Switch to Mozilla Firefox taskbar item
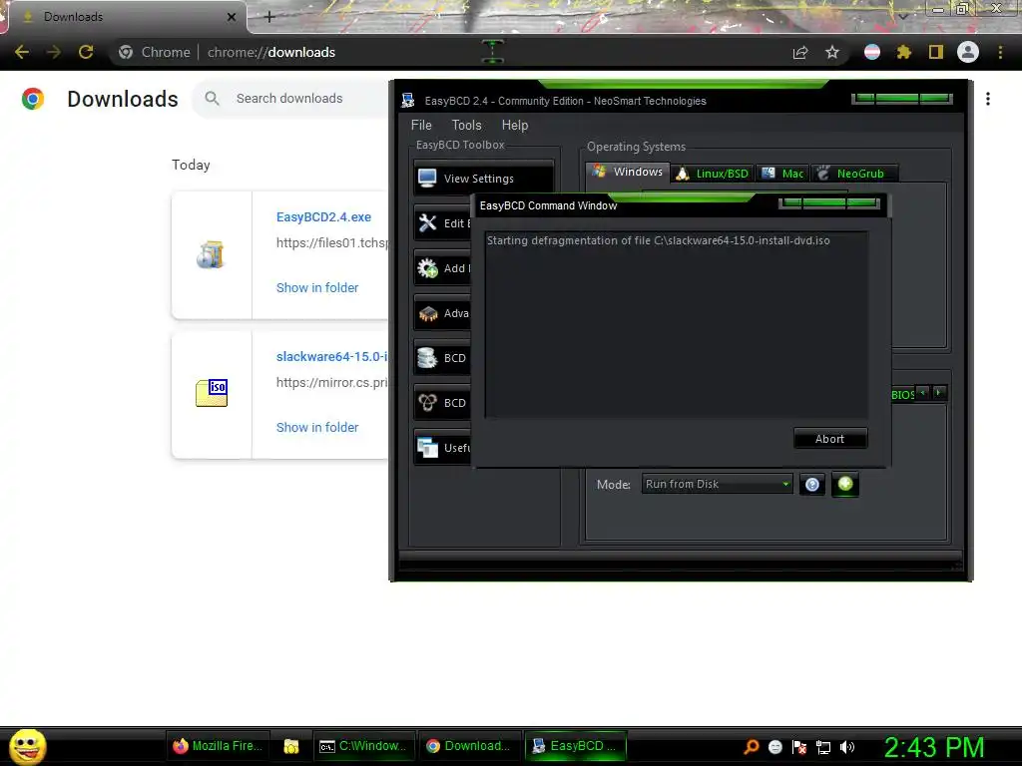The height and width of the screenshot is (766, 1022). pyautogui.click(x=217, y=746)
